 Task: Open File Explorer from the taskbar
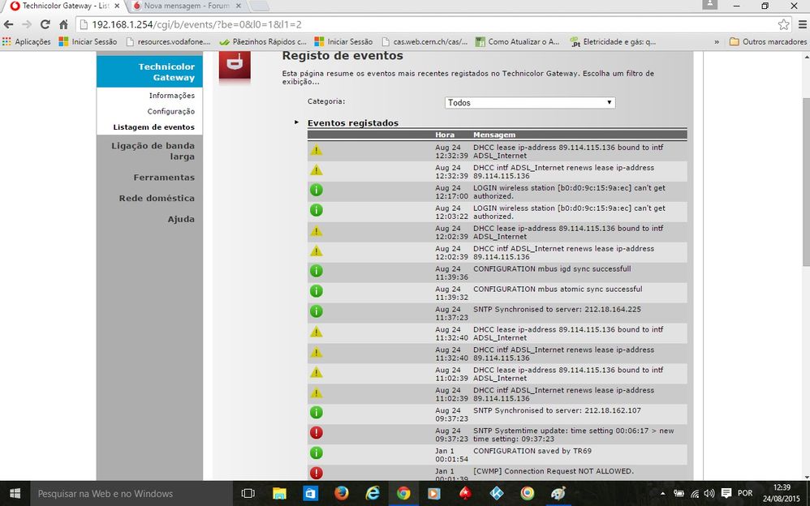pos(279,493)
